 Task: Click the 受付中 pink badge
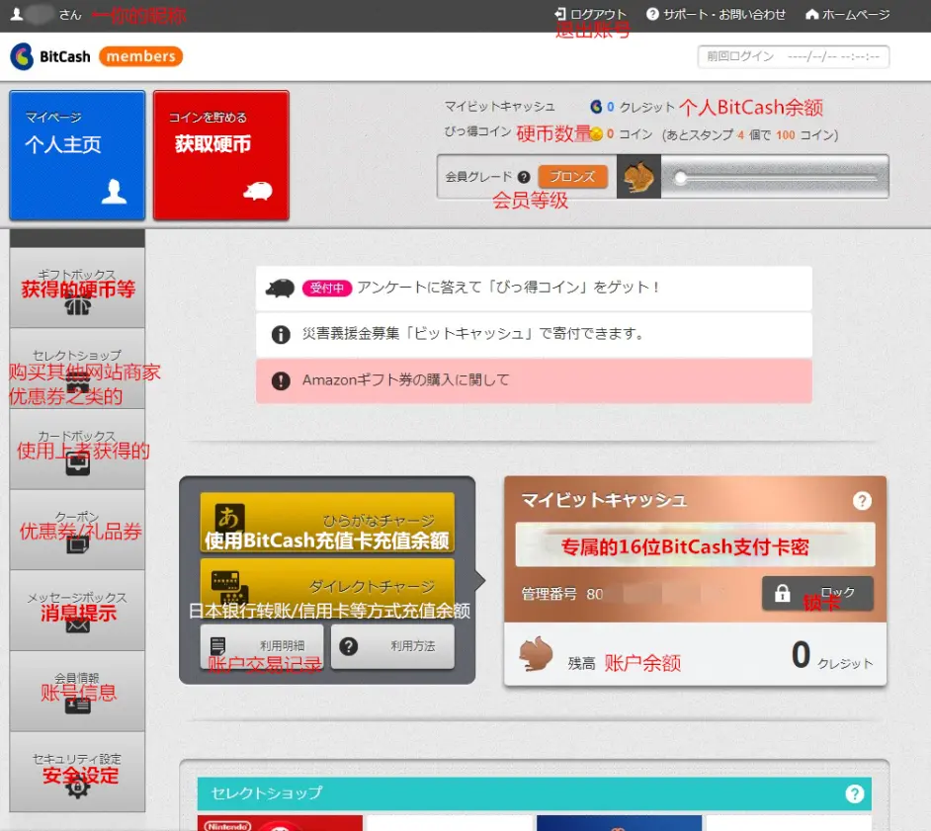327,288
